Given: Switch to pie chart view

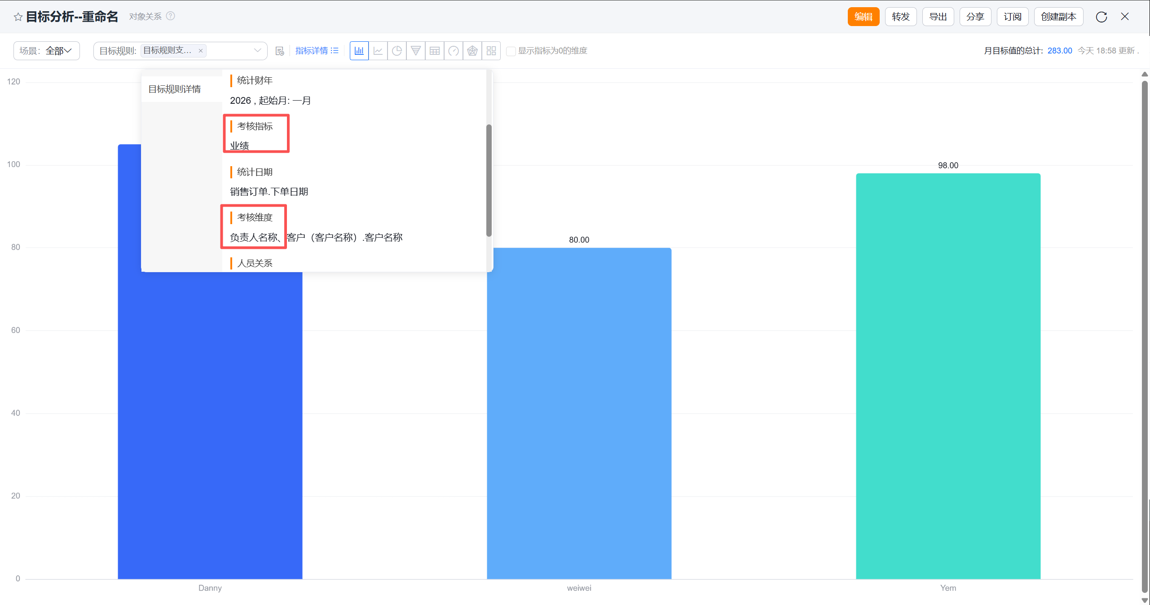Looking at the screenshot, I should coord(397,51).
